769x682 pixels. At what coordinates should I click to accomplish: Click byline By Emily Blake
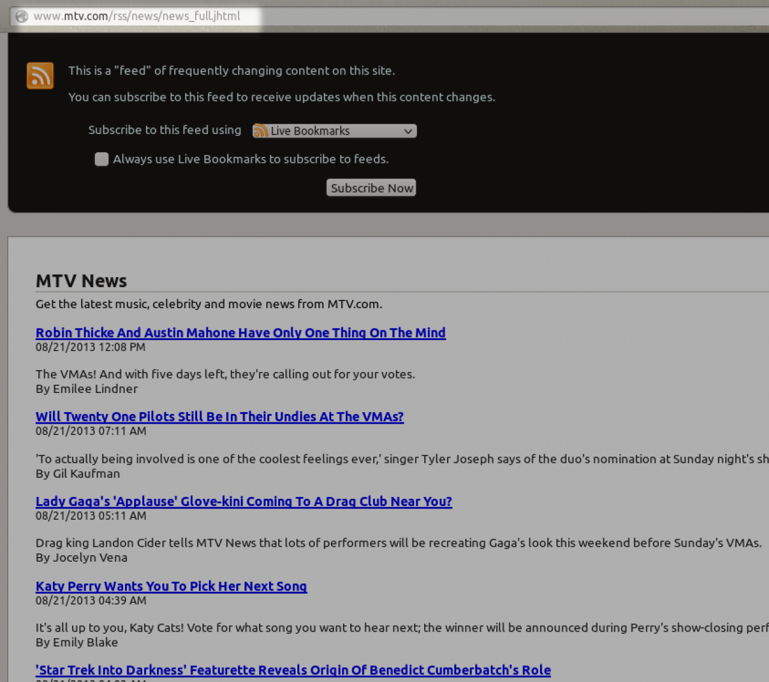coord(76,643)
